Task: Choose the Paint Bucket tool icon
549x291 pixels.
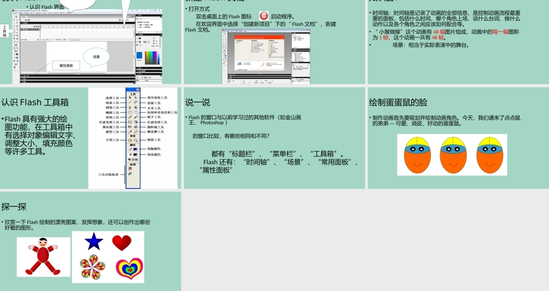Action: tap(136, 127)
